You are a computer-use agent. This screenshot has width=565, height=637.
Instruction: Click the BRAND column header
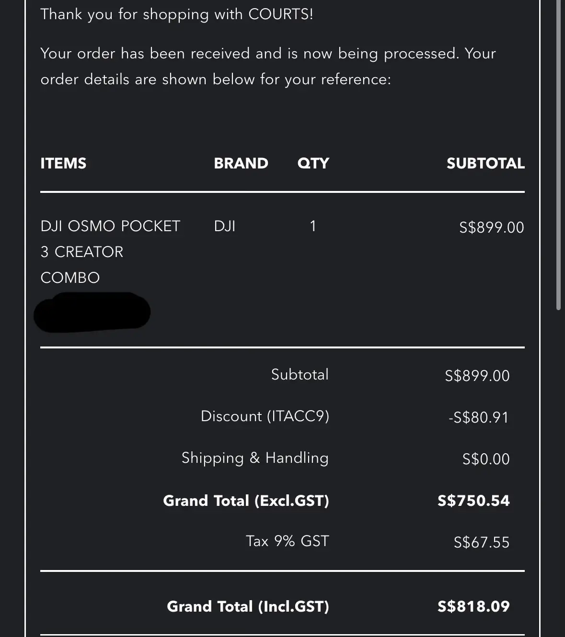241,164
